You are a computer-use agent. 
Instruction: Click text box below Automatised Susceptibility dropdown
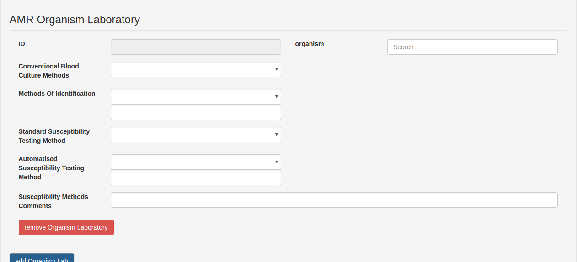196,178
